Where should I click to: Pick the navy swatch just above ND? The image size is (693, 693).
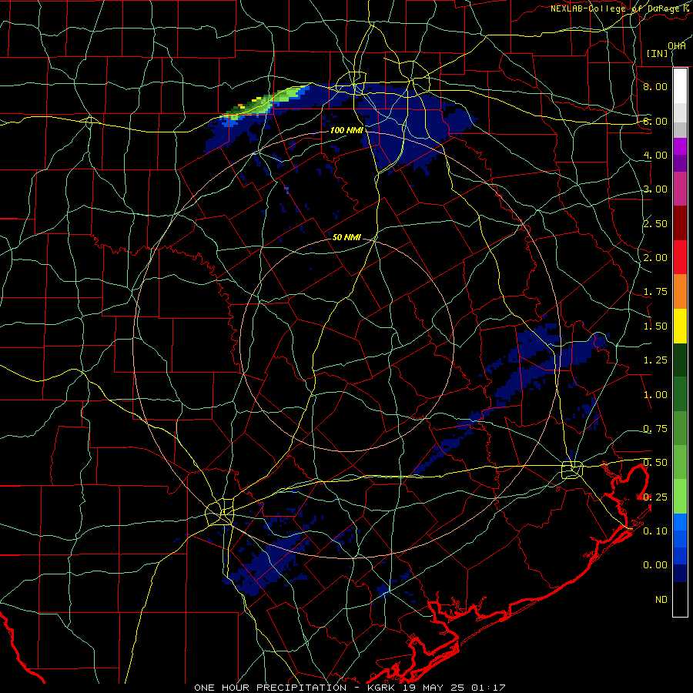(x=680, y=574)
